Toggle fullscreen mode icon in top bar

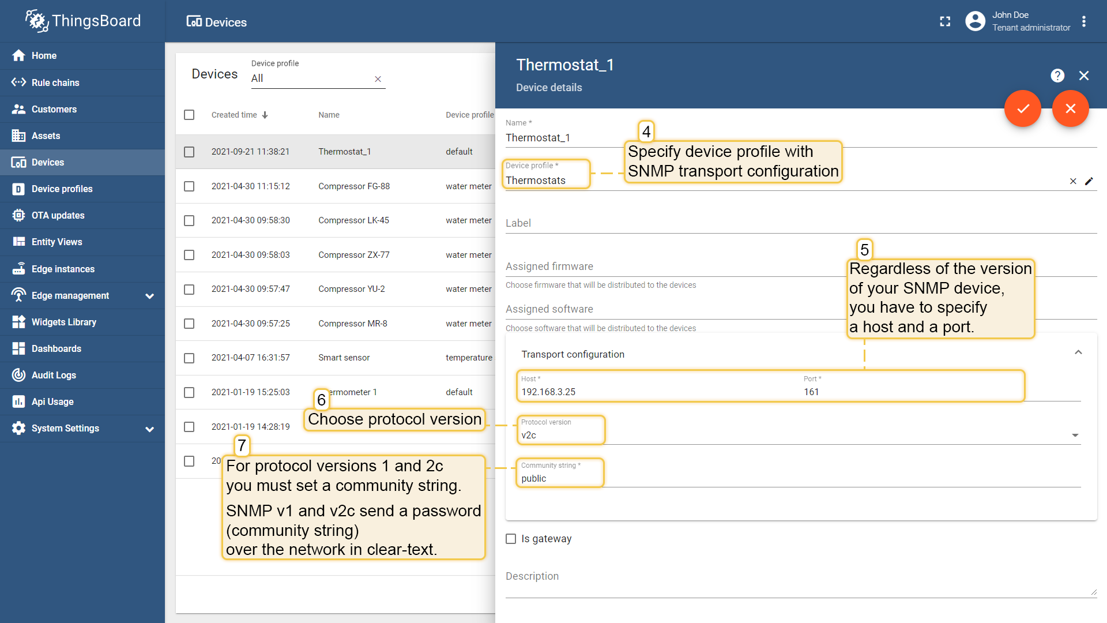945,21
